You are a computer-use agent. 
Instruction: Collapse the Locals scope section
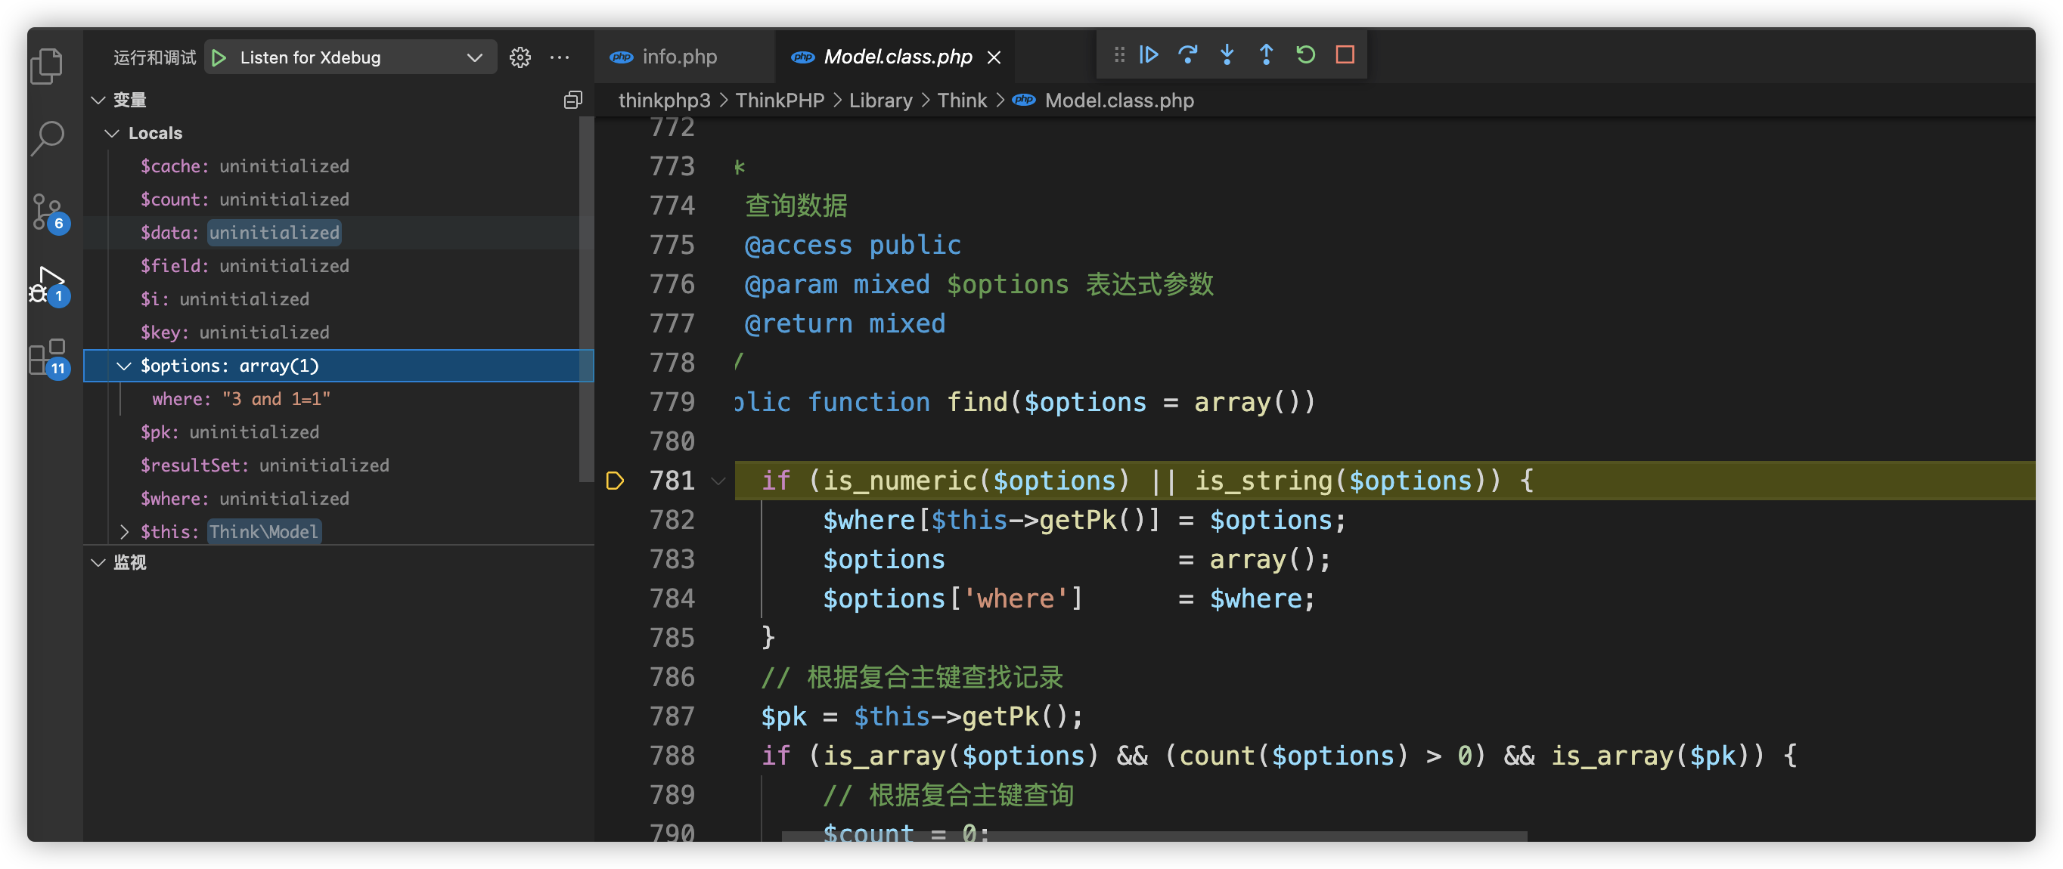112,134
